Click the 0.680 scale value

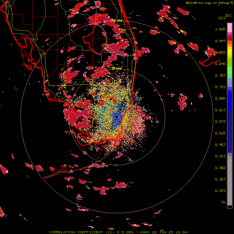point(220,99)
